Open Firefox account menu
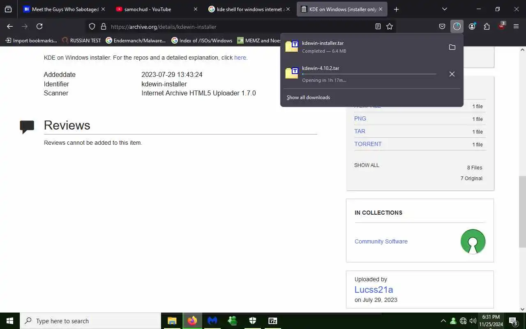The height and width of the screenshot is (329, 526). pyautogui.click(x=472, y=26)
